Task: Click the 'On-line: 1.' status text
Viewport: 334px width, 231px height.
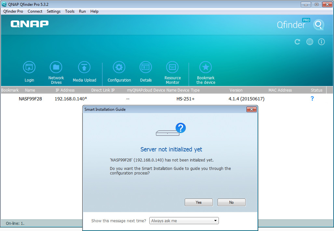Action: point(15,223)
